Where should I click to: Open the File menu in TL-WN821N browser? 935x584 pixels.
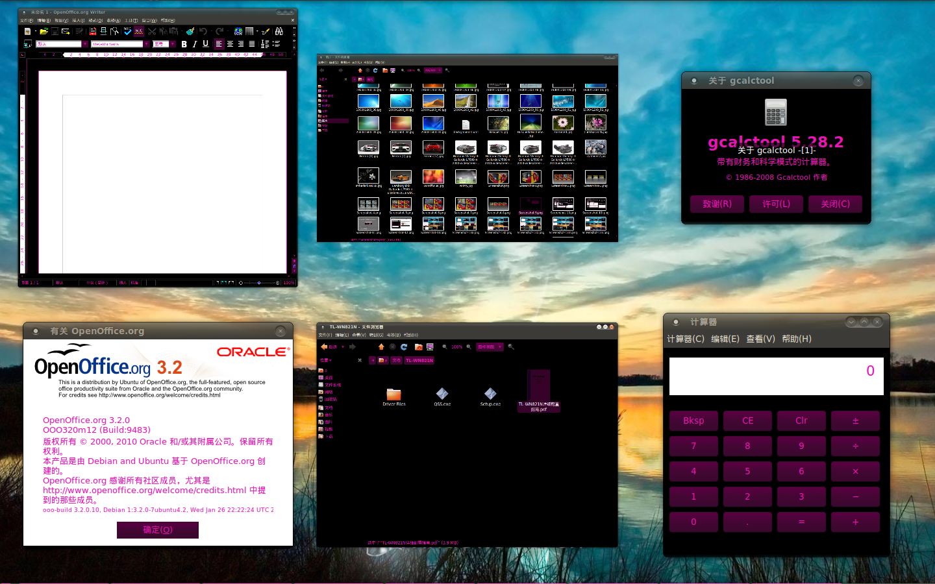pos(325,335)
